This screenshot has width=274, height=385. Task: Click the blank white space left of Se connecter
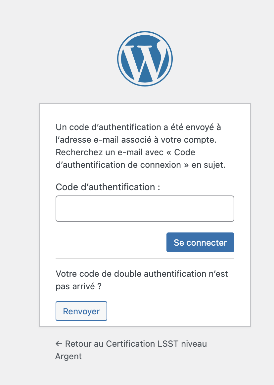pos(109,242)
